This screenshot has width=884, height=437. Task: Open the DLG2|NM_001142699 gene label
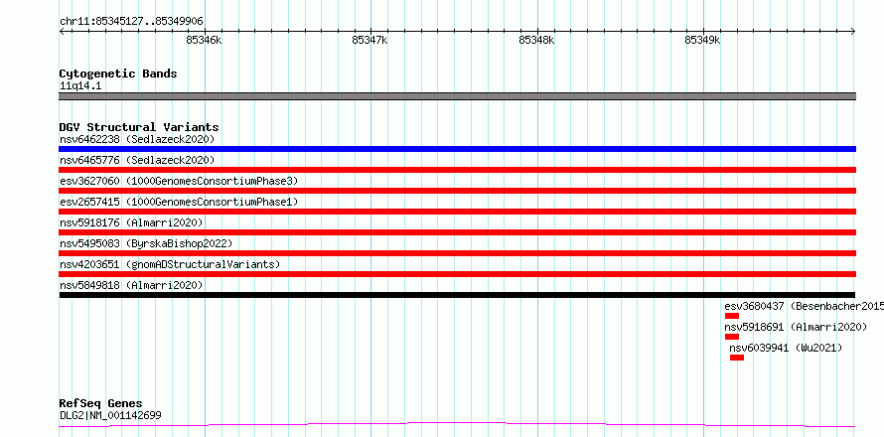pyautogui.click(x=110, y=416)
